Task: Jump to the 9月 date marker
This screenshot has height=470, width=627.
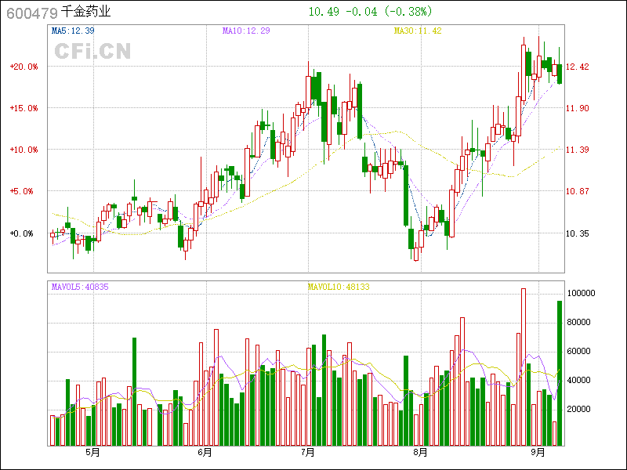Action: 538,453
